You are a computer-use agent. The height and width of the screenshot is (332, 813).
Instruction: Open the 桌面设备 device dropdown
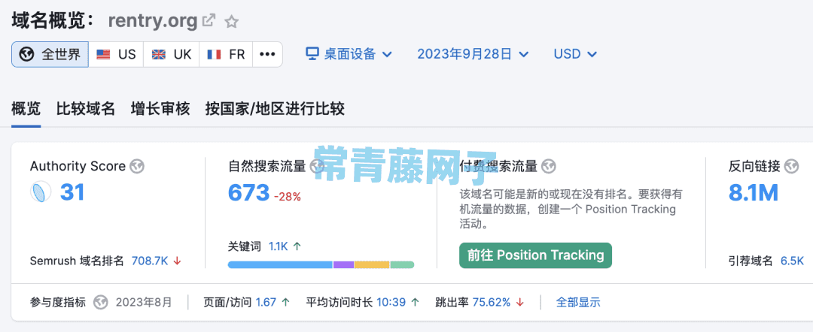(349, 54)
